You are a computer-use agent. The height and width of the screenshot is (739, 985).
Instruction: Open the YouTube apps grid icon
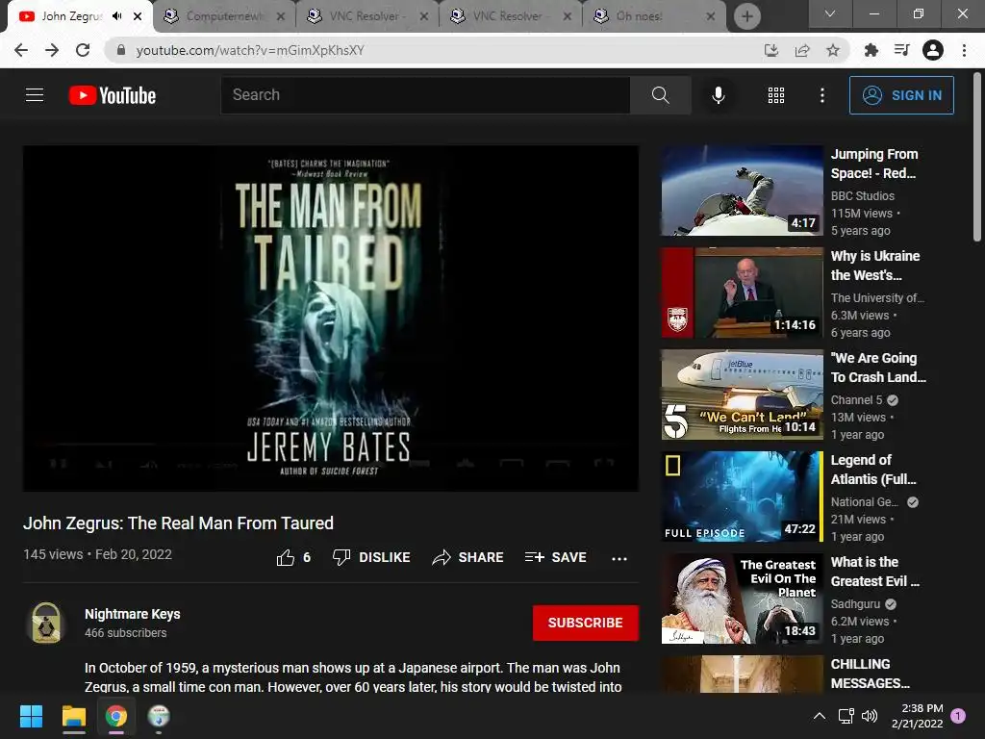point(776,95)
